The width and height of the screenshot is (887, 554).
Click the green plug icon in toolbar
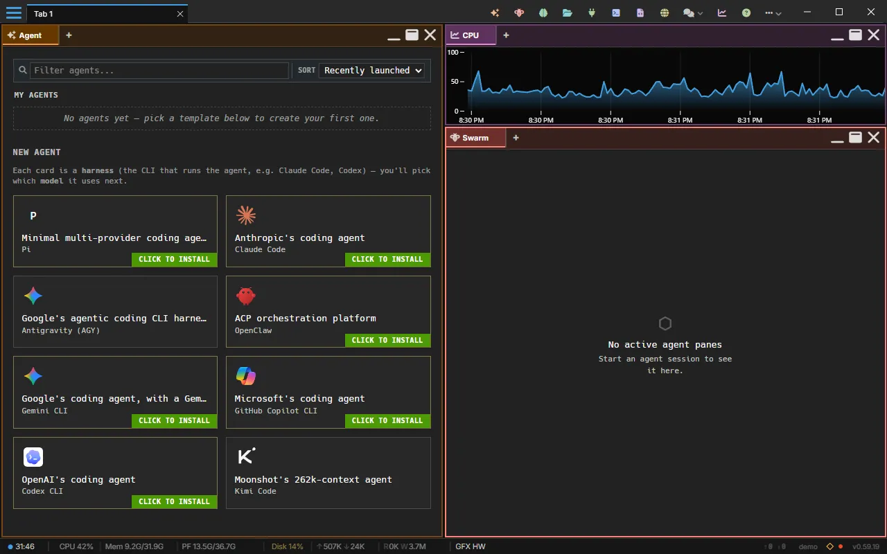tap(592, 13)
